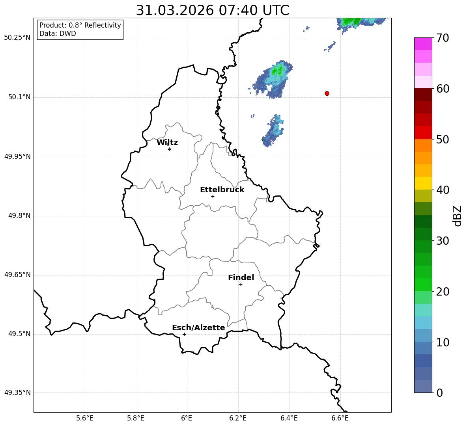Click the 40 label on the colorbar
The width and height of the screenshot is (467, 426).
click(x=443, y=190)
